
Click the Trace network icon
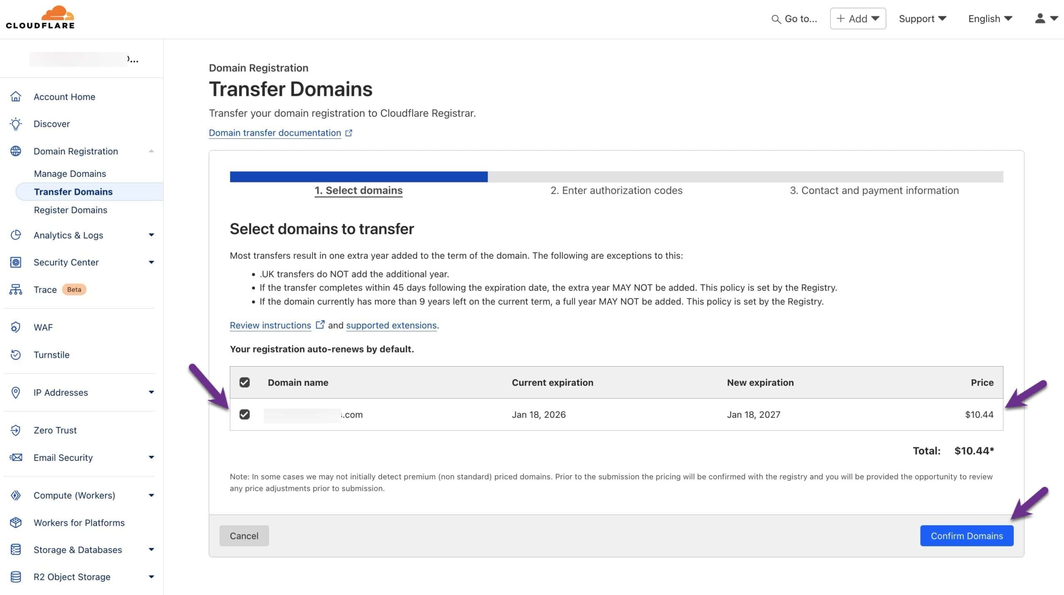(x=16, y=289)
